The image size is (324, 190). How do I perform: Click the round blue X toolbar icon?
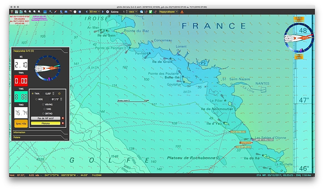tap(80, 12)
